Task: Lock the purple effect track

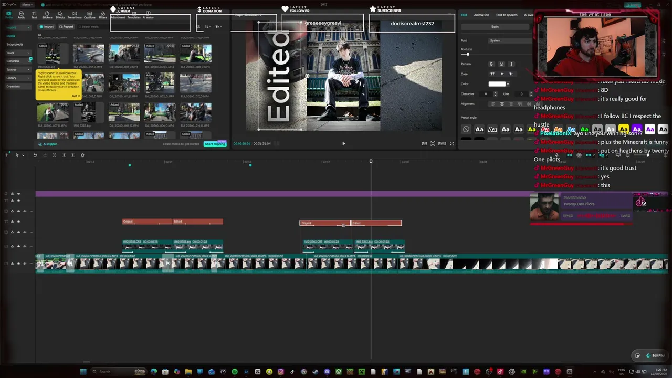Action: tap(13, 194)
